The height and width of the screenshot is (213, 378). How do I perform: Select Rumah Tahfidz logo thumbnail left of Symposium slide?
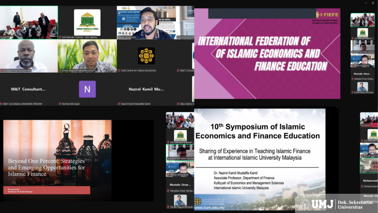pos(180,135)
